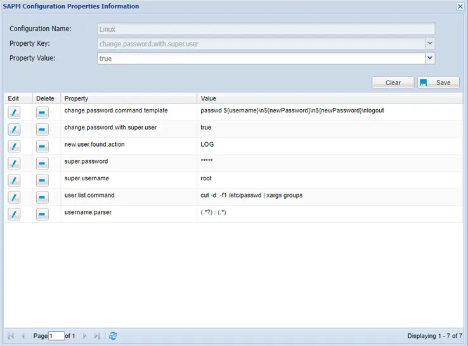Click the Clear button
This screenshot has height=346, width=468.
[x=393, y=83]
